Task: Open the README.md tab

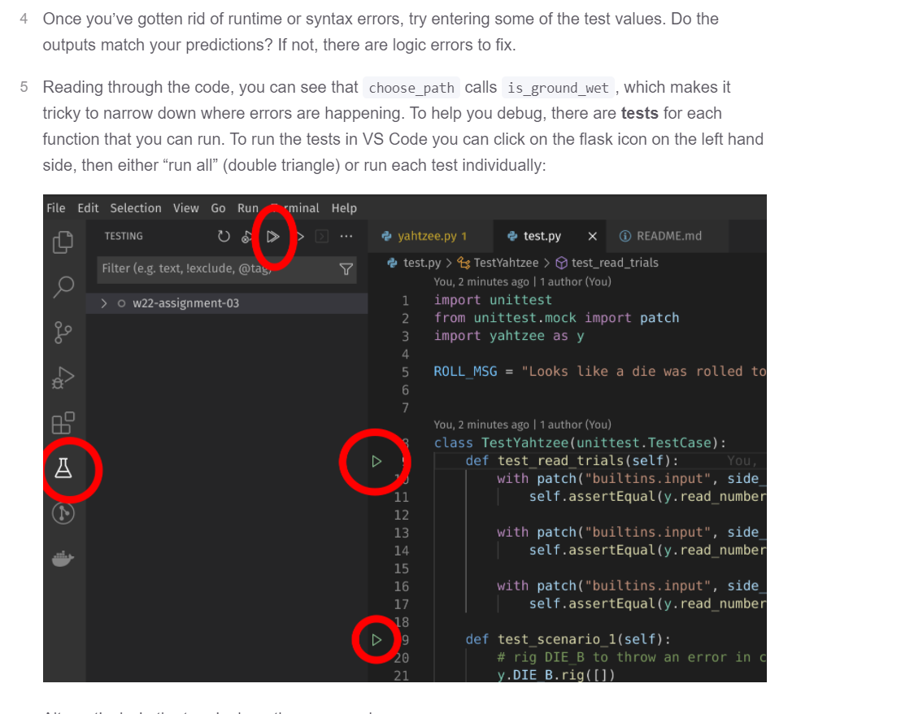Action: tap(670, 236)
